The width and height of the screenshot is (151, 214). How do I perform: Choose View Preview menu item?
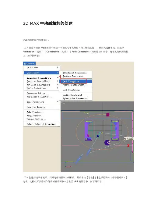pos(42,116)
